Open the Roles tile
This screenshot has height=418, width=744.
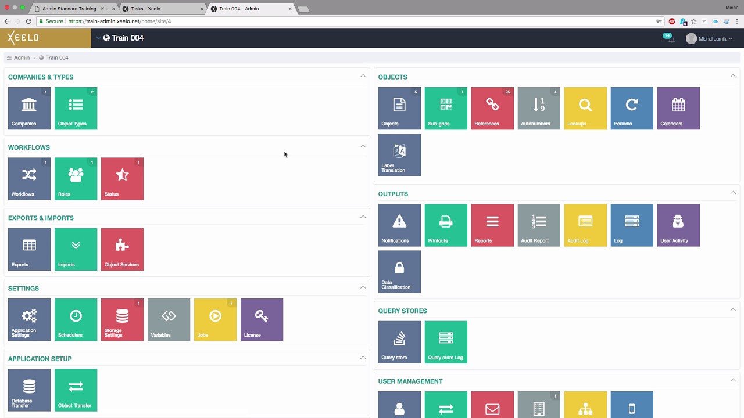tap(76, 179)
